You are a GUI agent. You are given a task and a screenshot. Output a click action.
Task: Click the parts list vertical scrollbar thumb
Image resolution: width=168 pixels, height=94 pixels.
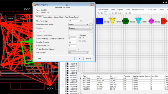[78, 67]
